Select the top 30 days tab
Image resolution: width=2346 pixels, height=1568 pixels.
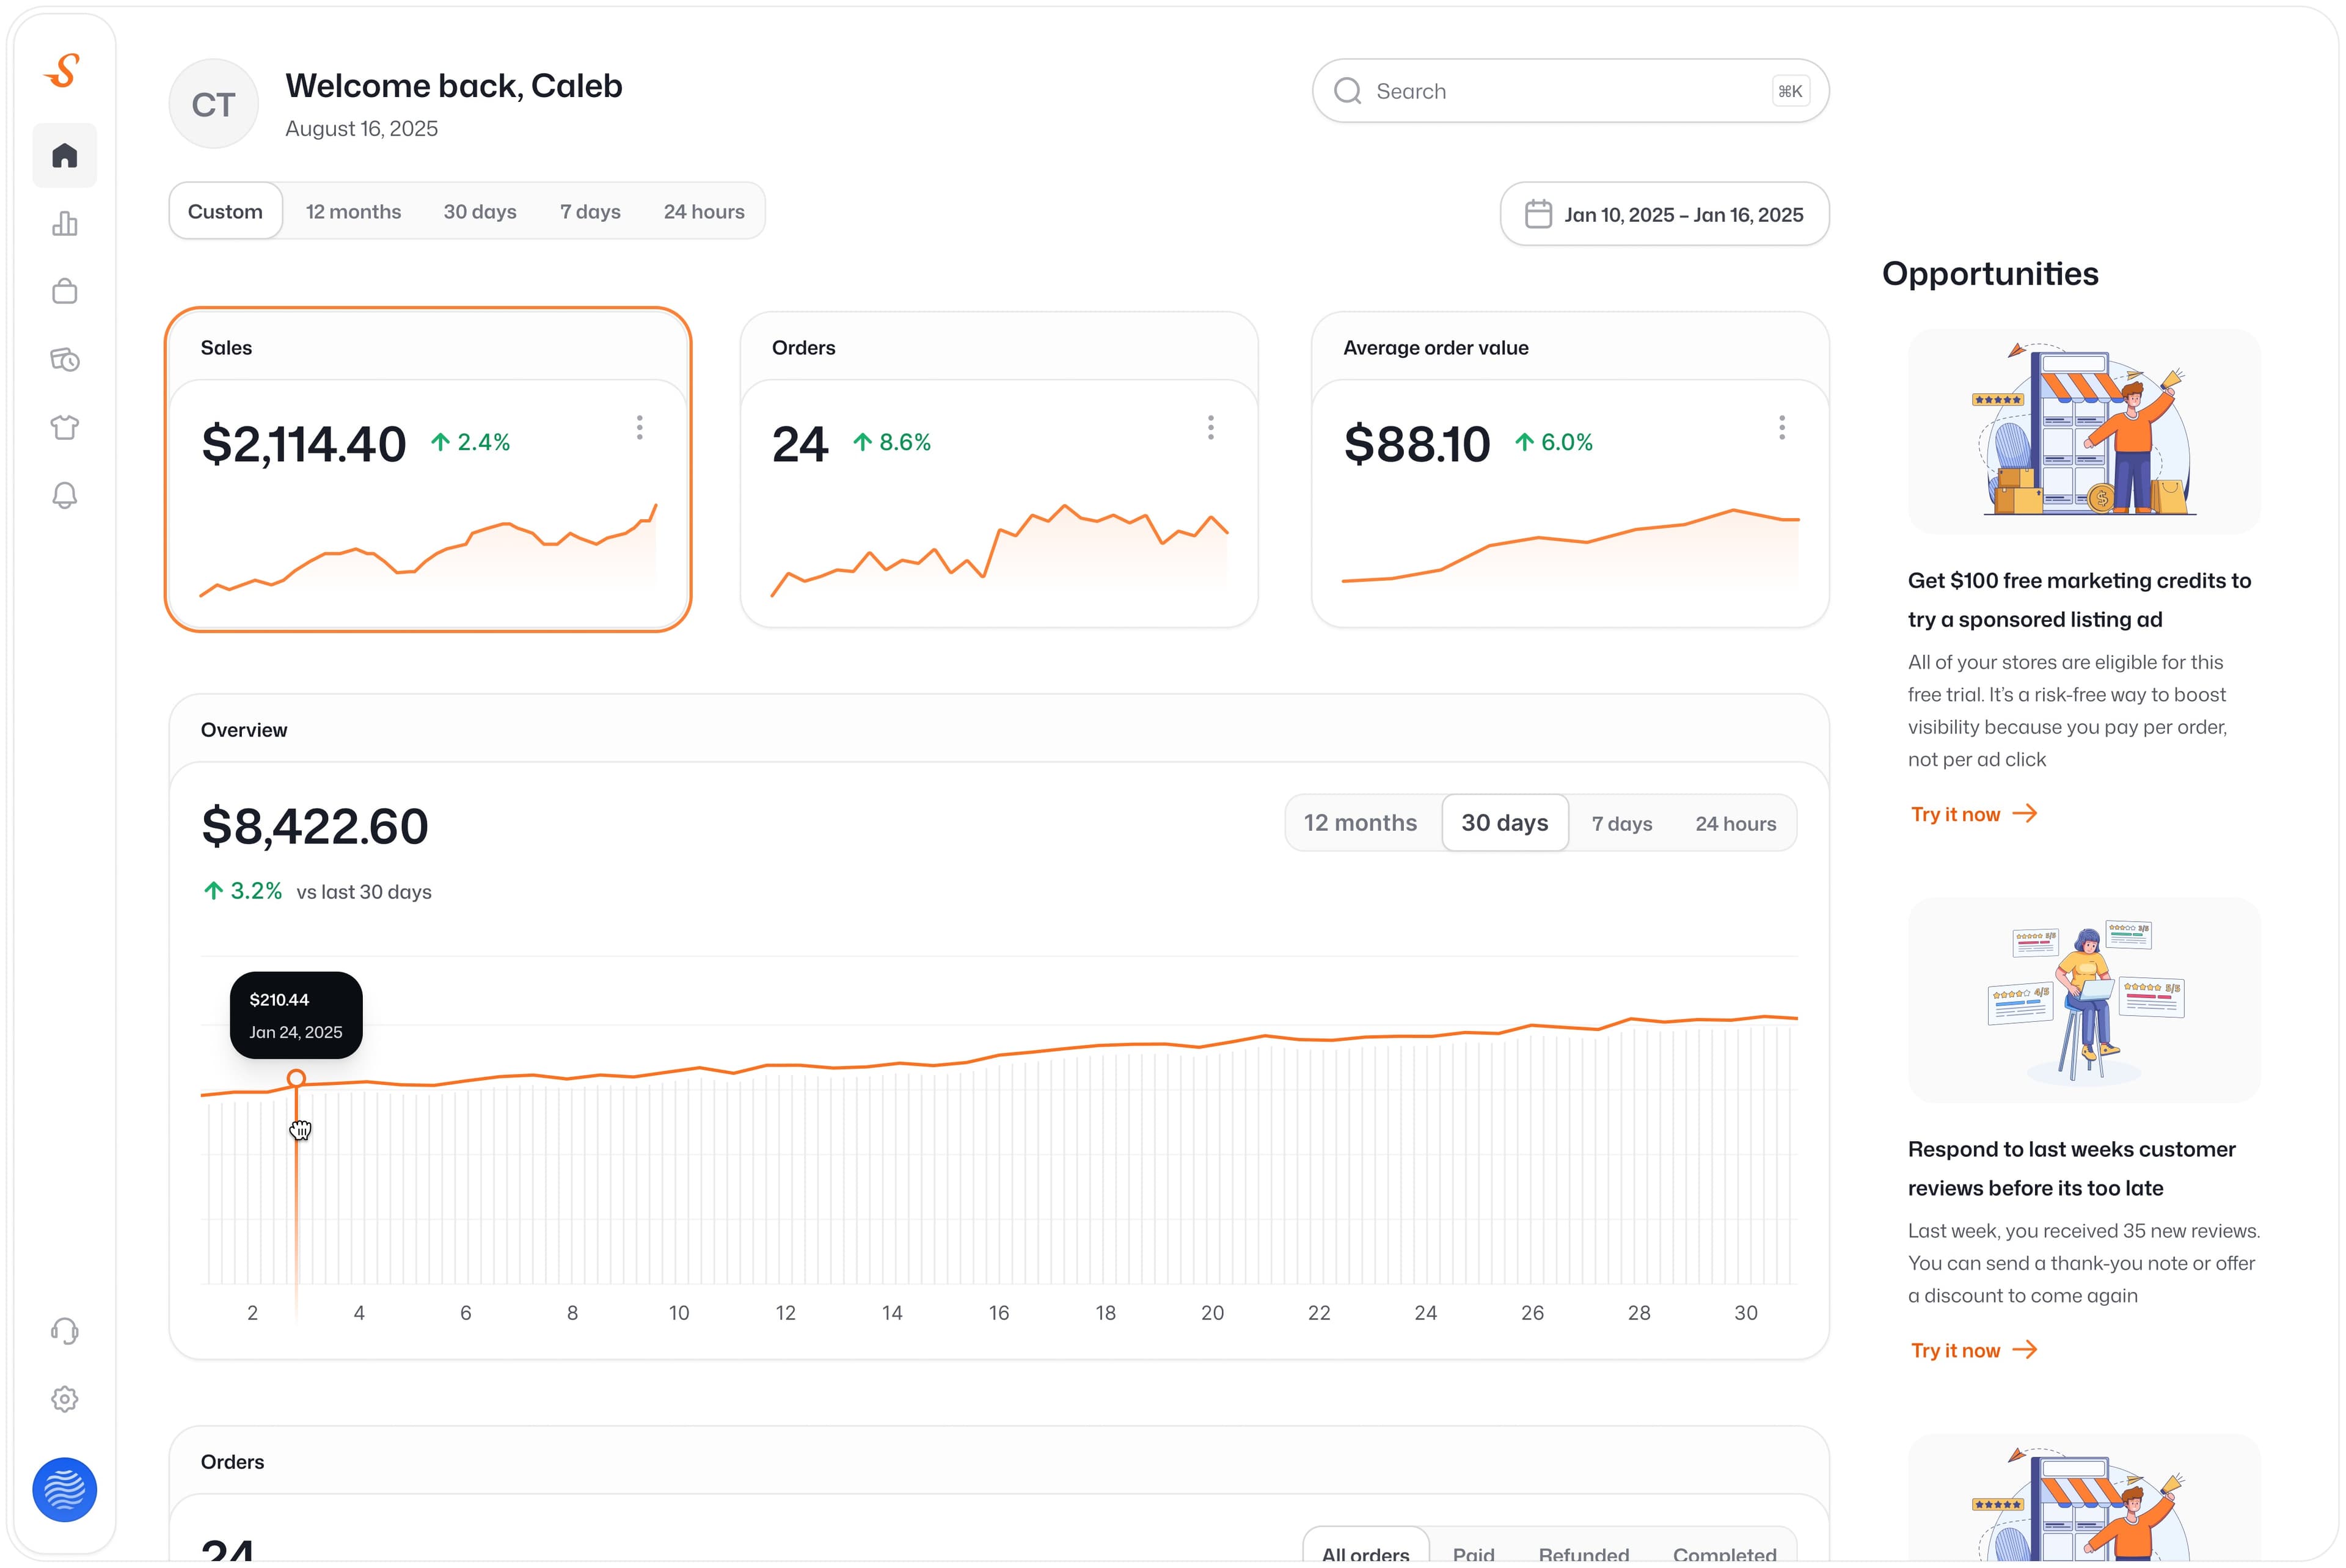tap(480, 212)
